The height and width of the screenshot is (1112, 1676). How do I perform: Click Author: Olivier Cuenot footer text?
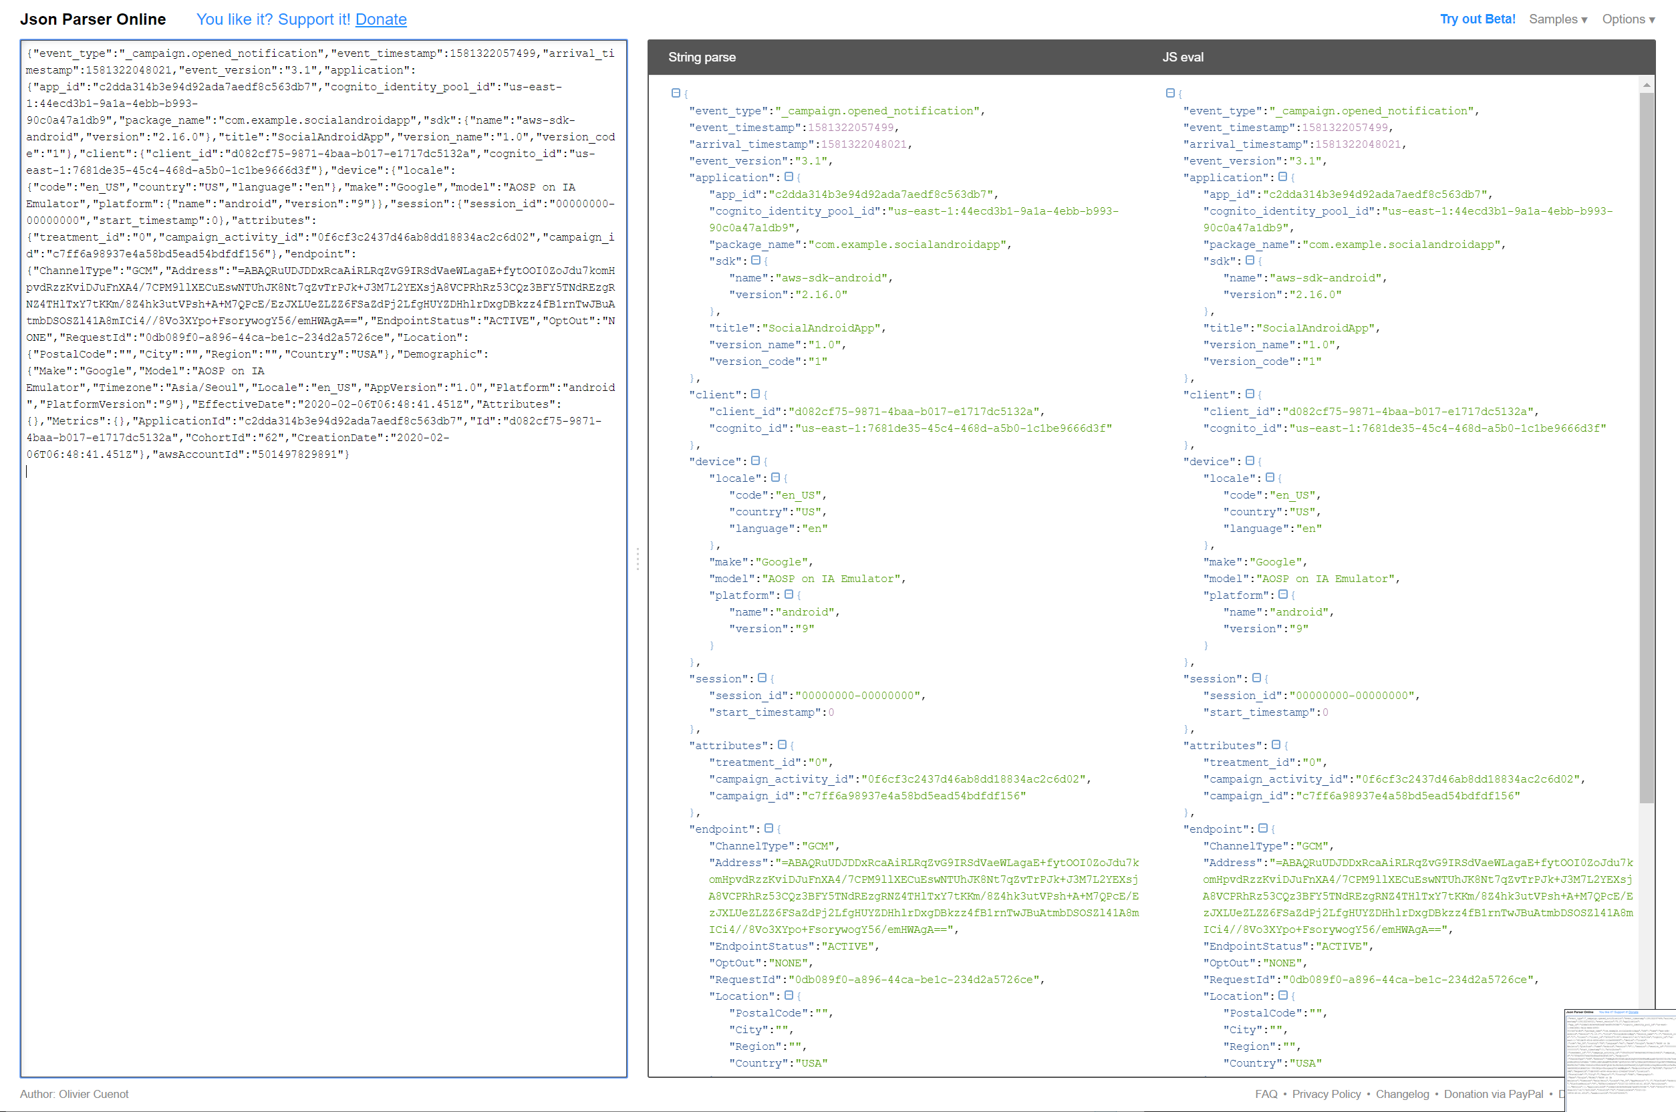click(74, 1094)
